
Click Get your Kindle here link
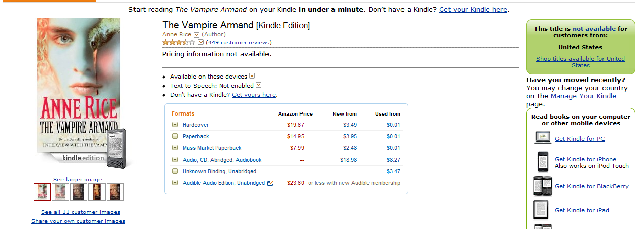tap(473, 9)
